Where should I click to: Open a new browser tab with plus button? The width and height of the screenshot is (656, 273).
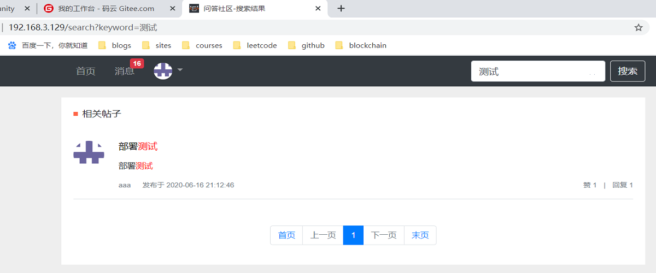(x=341, y=8)
